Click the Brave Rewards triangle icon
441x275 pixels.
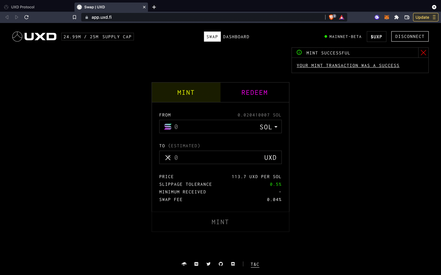coord(342,17)
